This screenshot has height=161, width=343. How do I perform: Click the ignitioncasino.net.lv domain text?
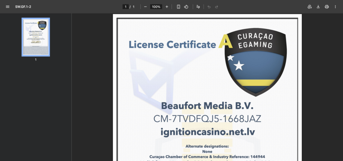pos(208,132)
